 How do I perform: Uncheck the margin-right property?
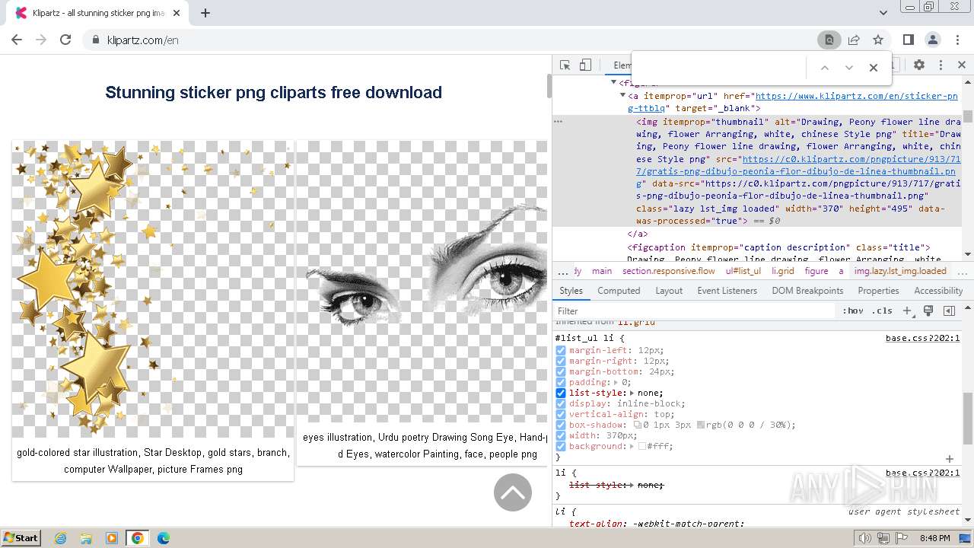click(x=561, y=362)
